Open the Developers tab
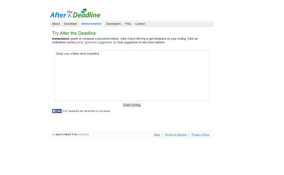This screenshot has width=284, height=175. pos(113,24)
